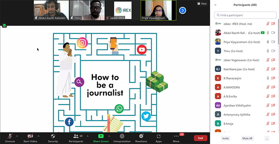This screenshot has height=144, width=279.
Task: Click the red End meeting button
Action: 200,138
